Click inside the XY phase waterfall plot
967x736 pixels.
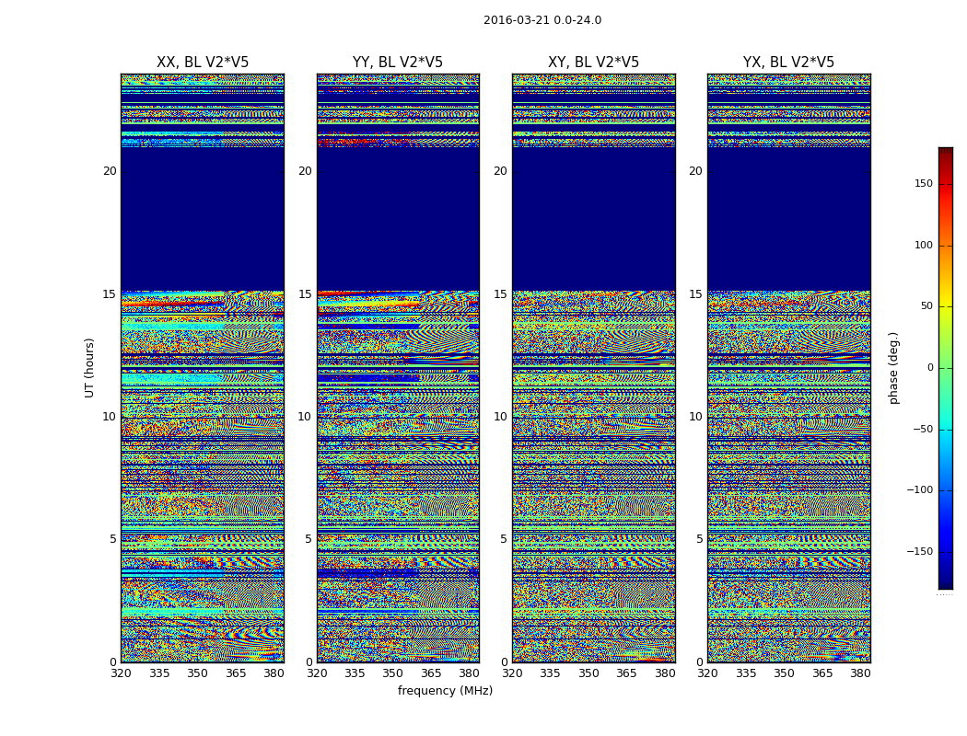593,368
